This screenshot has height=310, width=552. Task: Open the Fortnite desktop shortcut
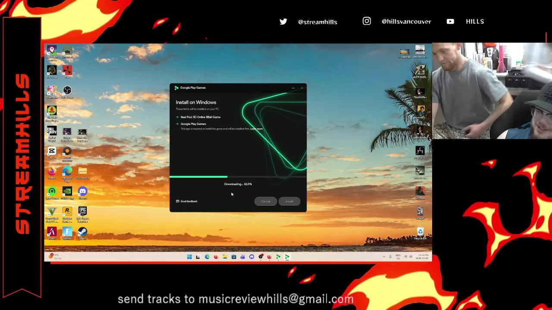(x=67, y=233)
